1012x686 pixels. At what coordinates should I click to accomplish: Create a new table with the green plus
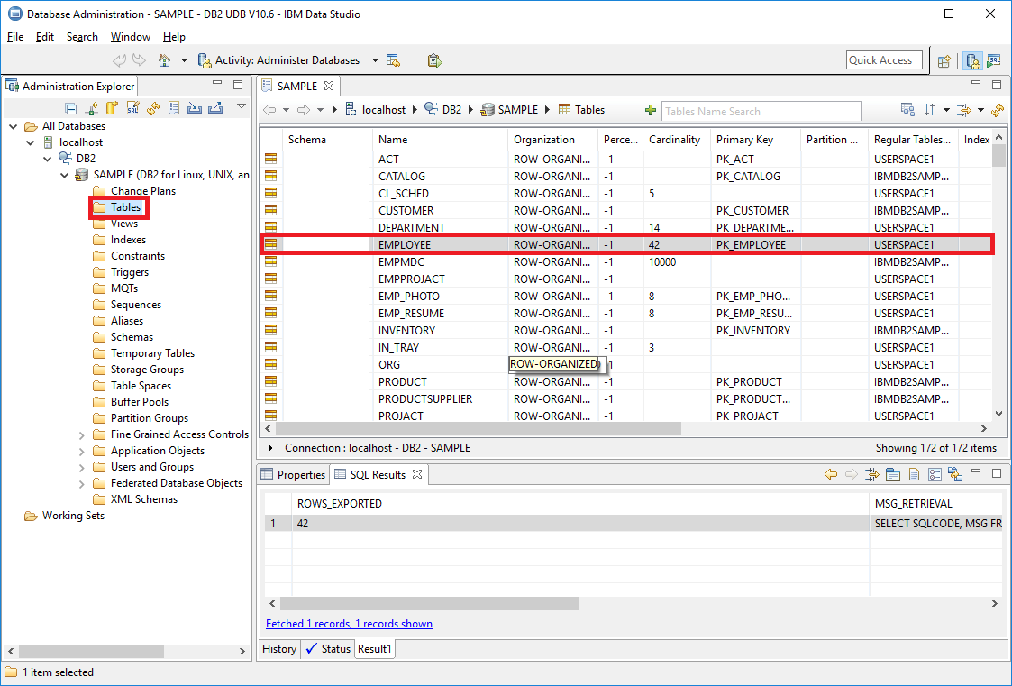(651, 109)
